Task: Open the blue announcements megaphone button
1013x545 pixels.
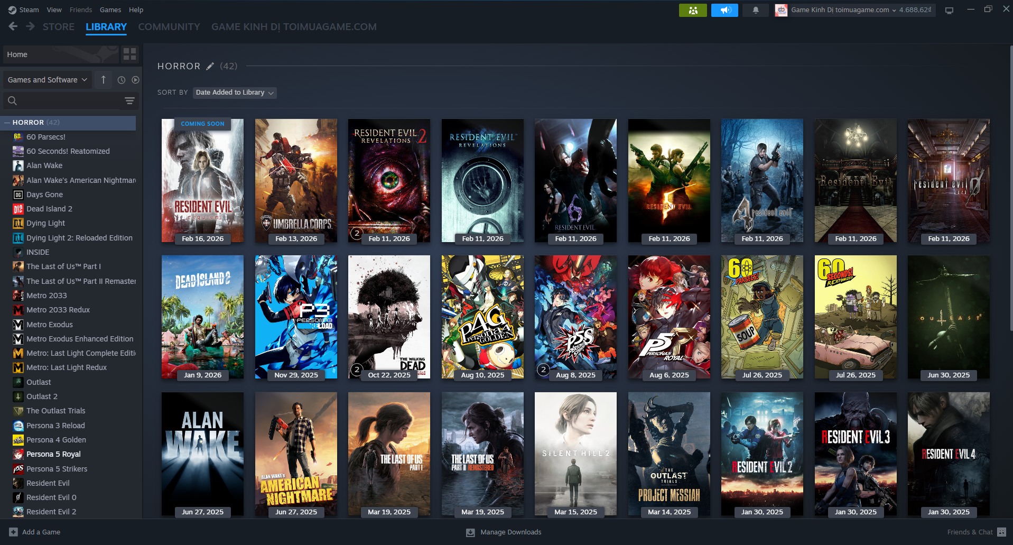Action: (724, 10)
